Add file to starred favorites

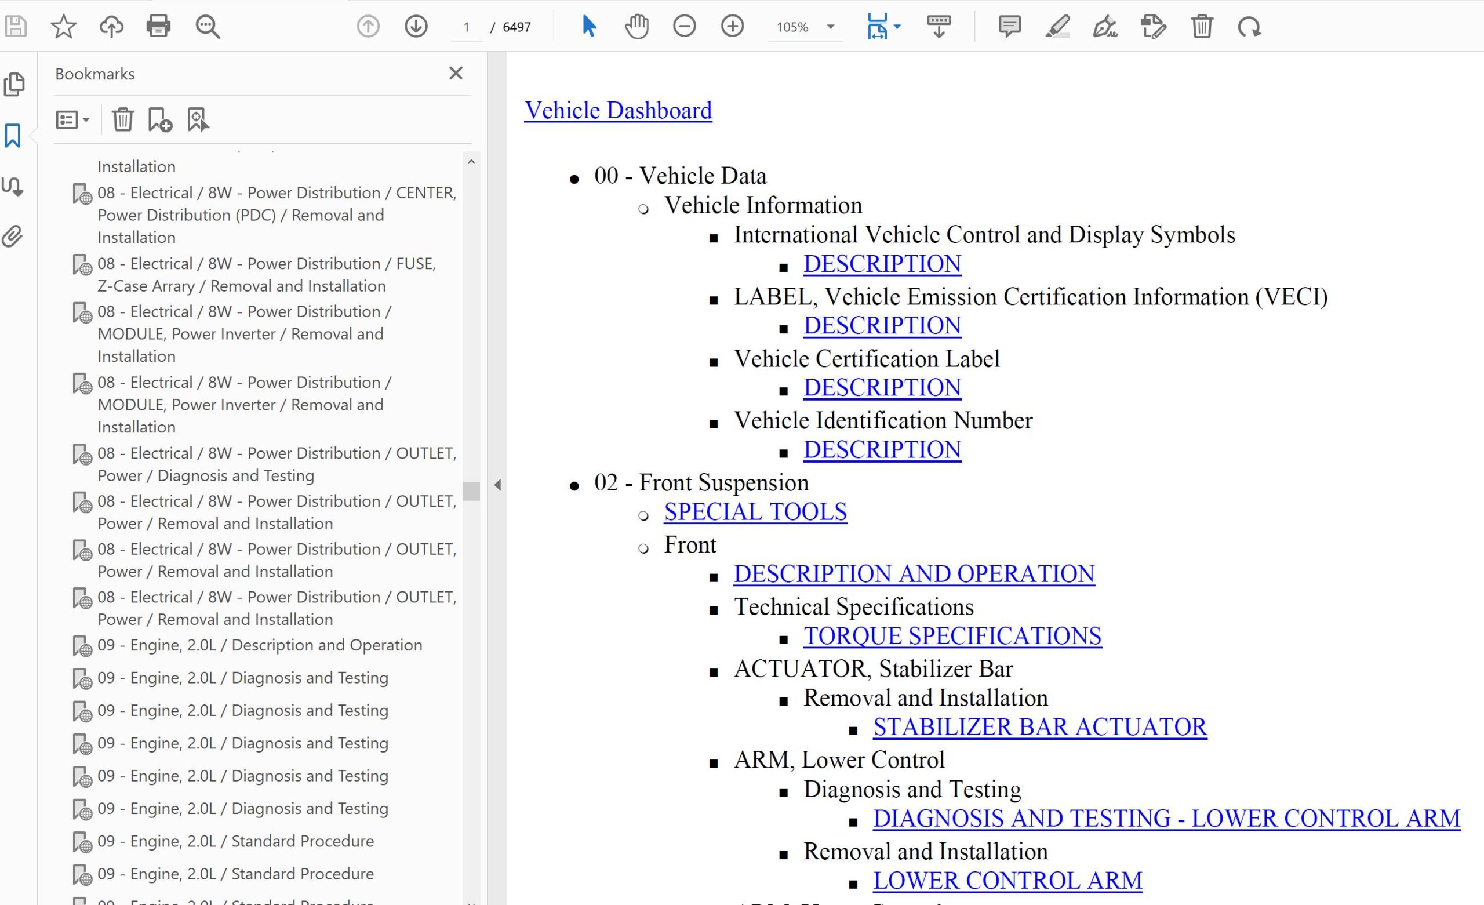(63, 27)
